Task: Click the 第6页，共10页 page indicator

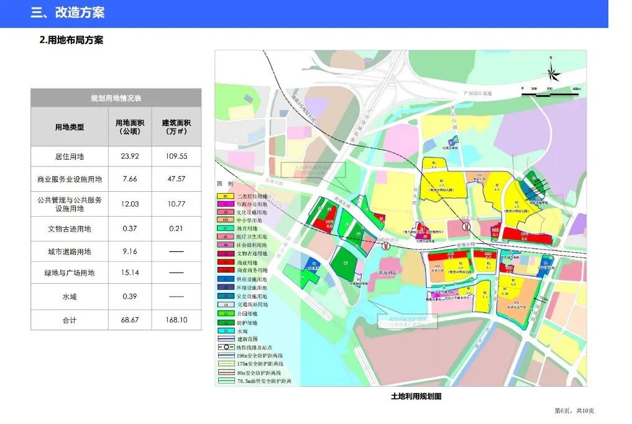Action: 575,412
